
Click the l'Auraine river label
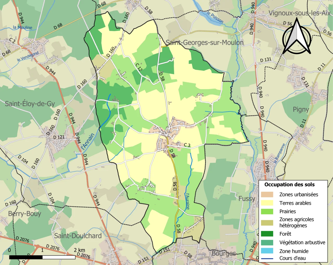[187, 201]
